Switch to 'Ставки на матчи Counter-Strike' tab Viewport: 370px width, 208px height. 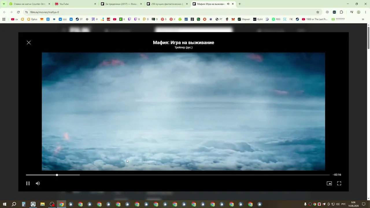(30, 4)
